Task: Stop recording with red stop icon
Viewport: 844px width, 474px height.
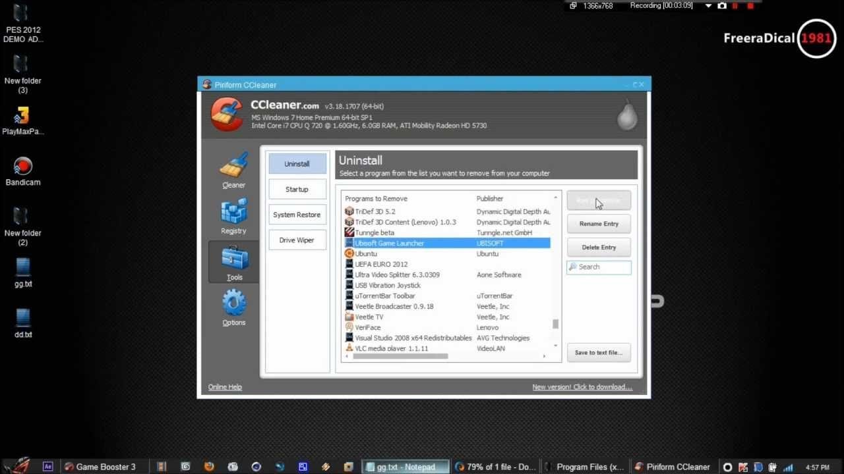Action: [750, 6]
